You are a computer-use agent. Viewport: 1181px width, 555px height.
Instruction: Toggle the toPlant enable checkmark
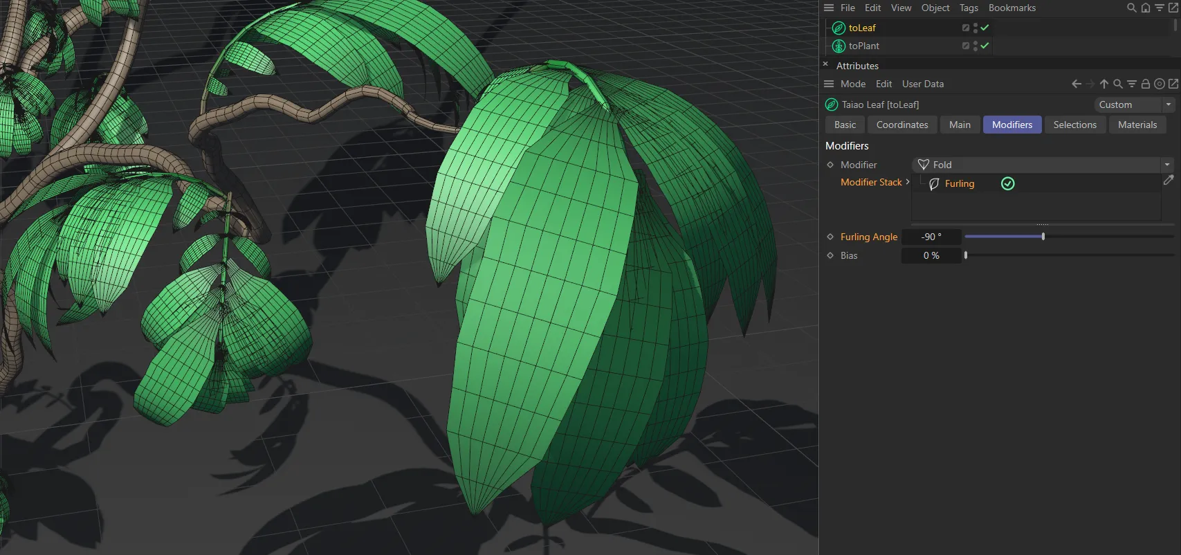pos(985,46)
